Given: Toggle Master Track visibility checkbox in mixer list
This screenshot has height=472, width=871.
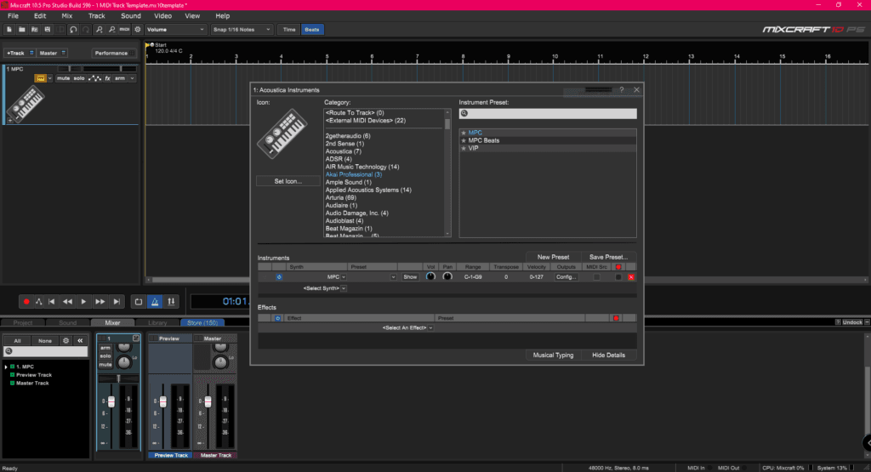Looking at the screenshot, I should tap(12, 384).
